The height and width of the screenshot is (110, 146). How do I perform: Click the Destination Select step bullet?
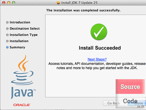[x=7, y=28]
